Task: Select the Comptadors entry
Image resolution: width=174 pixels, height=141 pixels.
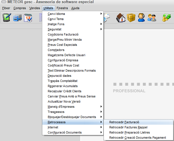Action: [73, 50]
